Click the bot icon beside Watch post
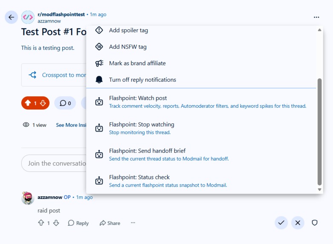This screenshot has height=244, width=333. [99, 102]
